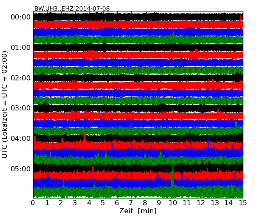Click the vertical 'UTC (Lokalzeit = UTC + 02:00)' axis label

(x=5, y=105)
